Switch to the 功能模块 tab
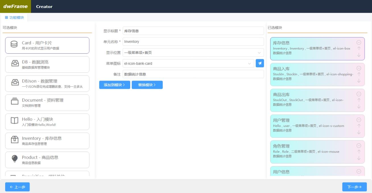The image size is (372, 193). coord(14,17)
